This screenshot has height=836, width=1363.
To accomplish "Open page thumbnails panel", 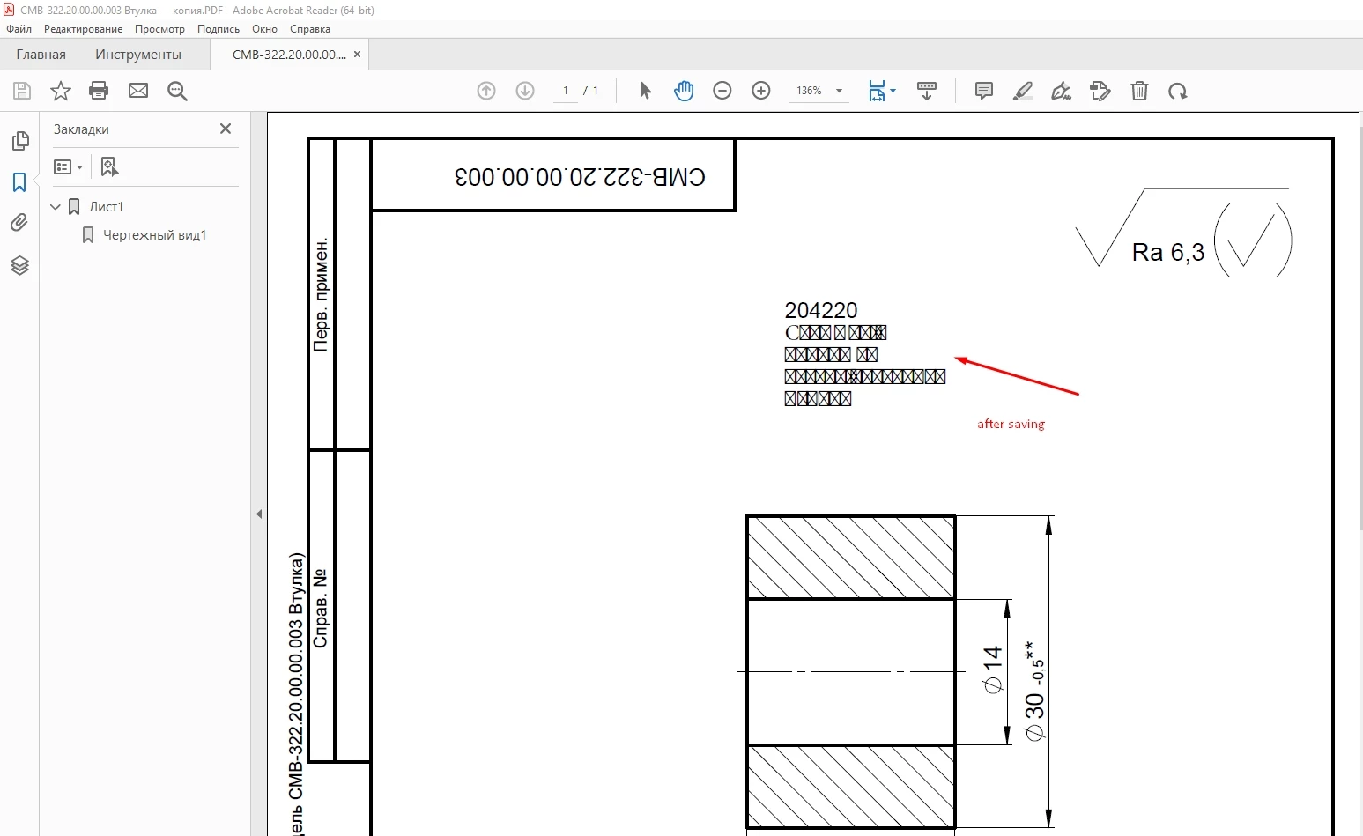I will pyautogui.click(x=19, y=141).
